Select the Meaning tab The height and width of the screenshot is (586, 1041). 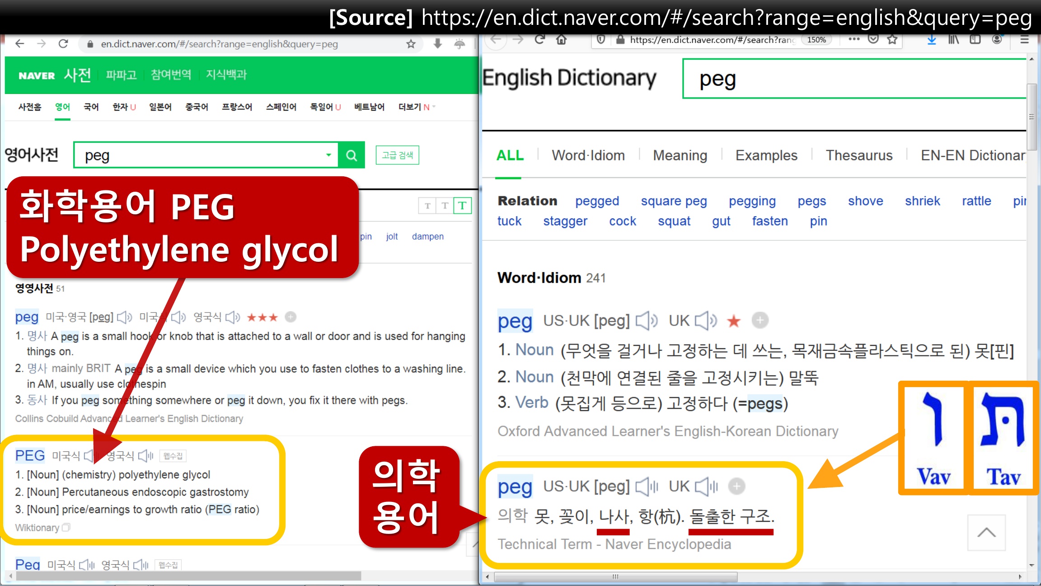[x=680, y=156]
